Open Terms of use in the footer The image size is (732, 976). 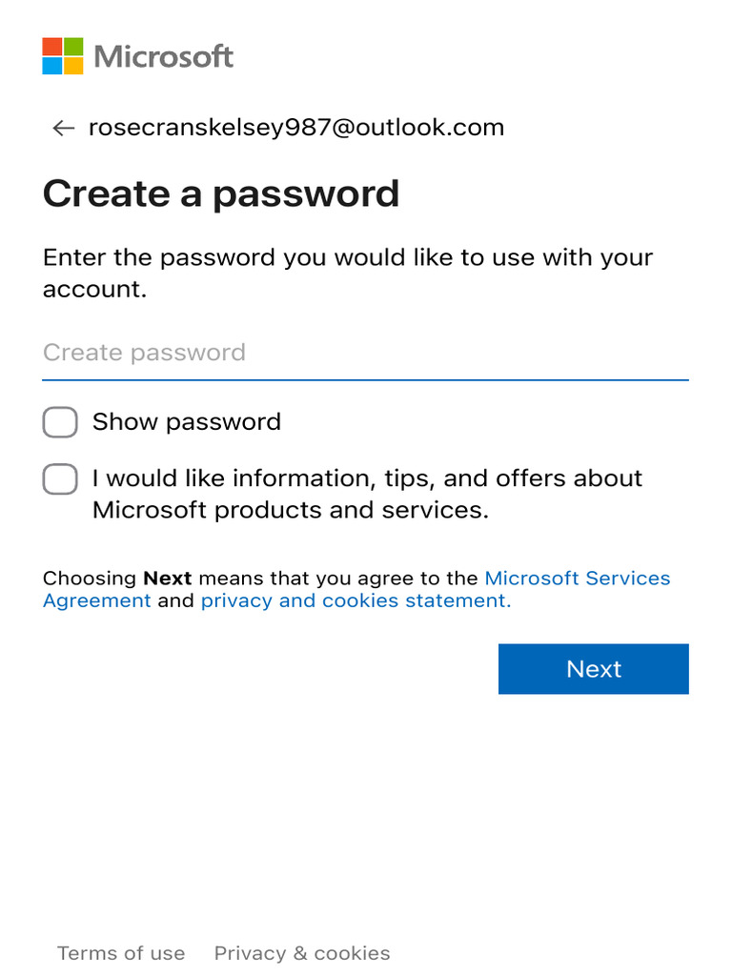[121, 953]
